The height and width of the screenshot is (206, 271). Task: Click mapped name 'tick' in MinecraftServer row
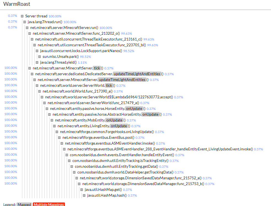click(x=97, y=68)
